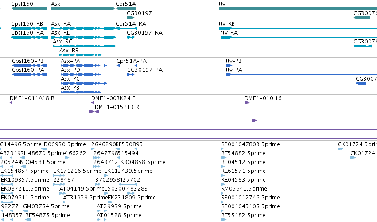
Task: Open the Asx-PD protein label
Action: 70,70
